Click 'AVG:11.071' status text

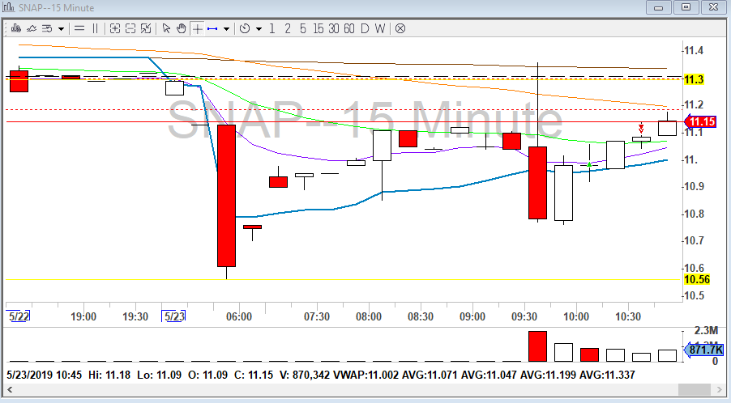tap(430, 375)
